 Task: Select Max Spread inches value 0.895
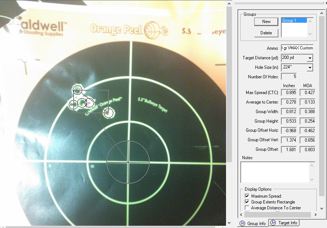[289, 93]
